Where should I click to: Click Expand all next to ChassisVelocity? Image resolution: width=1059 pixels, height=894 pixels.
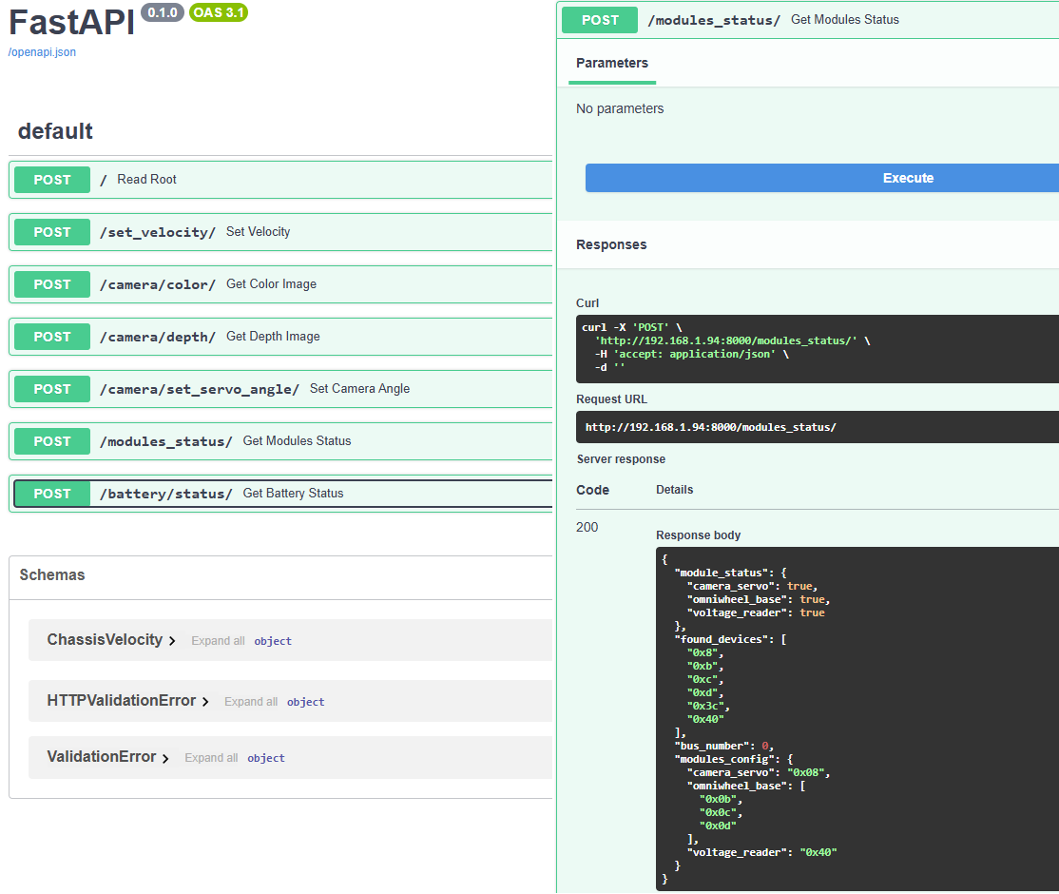coord(218,641)
